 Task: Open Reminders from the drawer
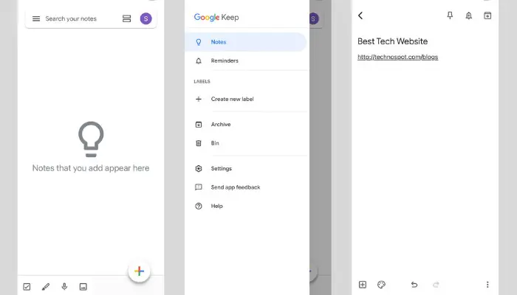pos(245,60)
